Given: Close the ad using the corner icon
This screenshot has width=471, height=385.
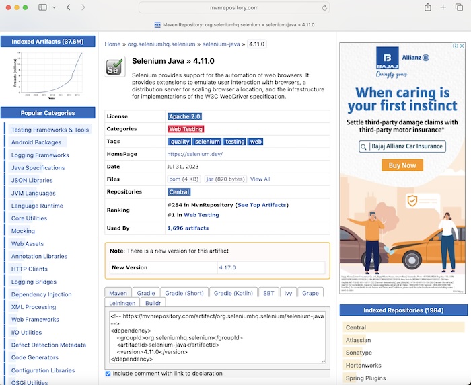Looking at the screenshot, I should tap(461, 46).
